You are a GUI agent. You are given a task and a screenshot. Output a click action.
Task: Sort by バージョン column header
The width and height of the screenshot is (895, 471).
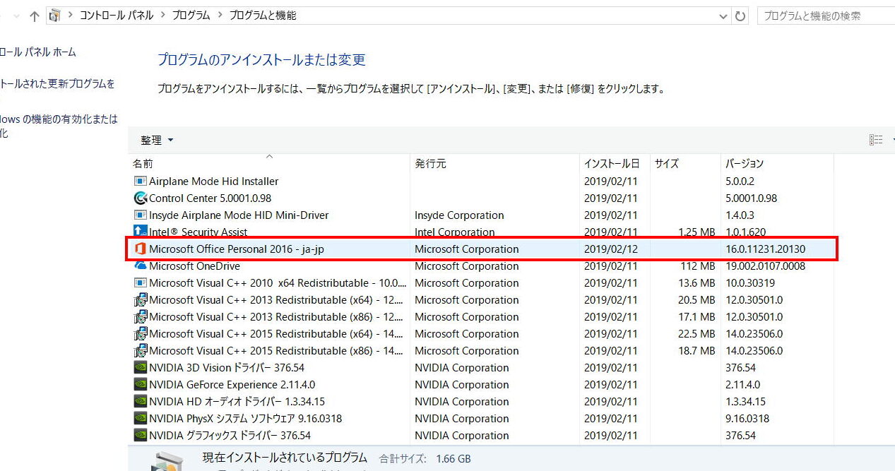tap(777, 163)
